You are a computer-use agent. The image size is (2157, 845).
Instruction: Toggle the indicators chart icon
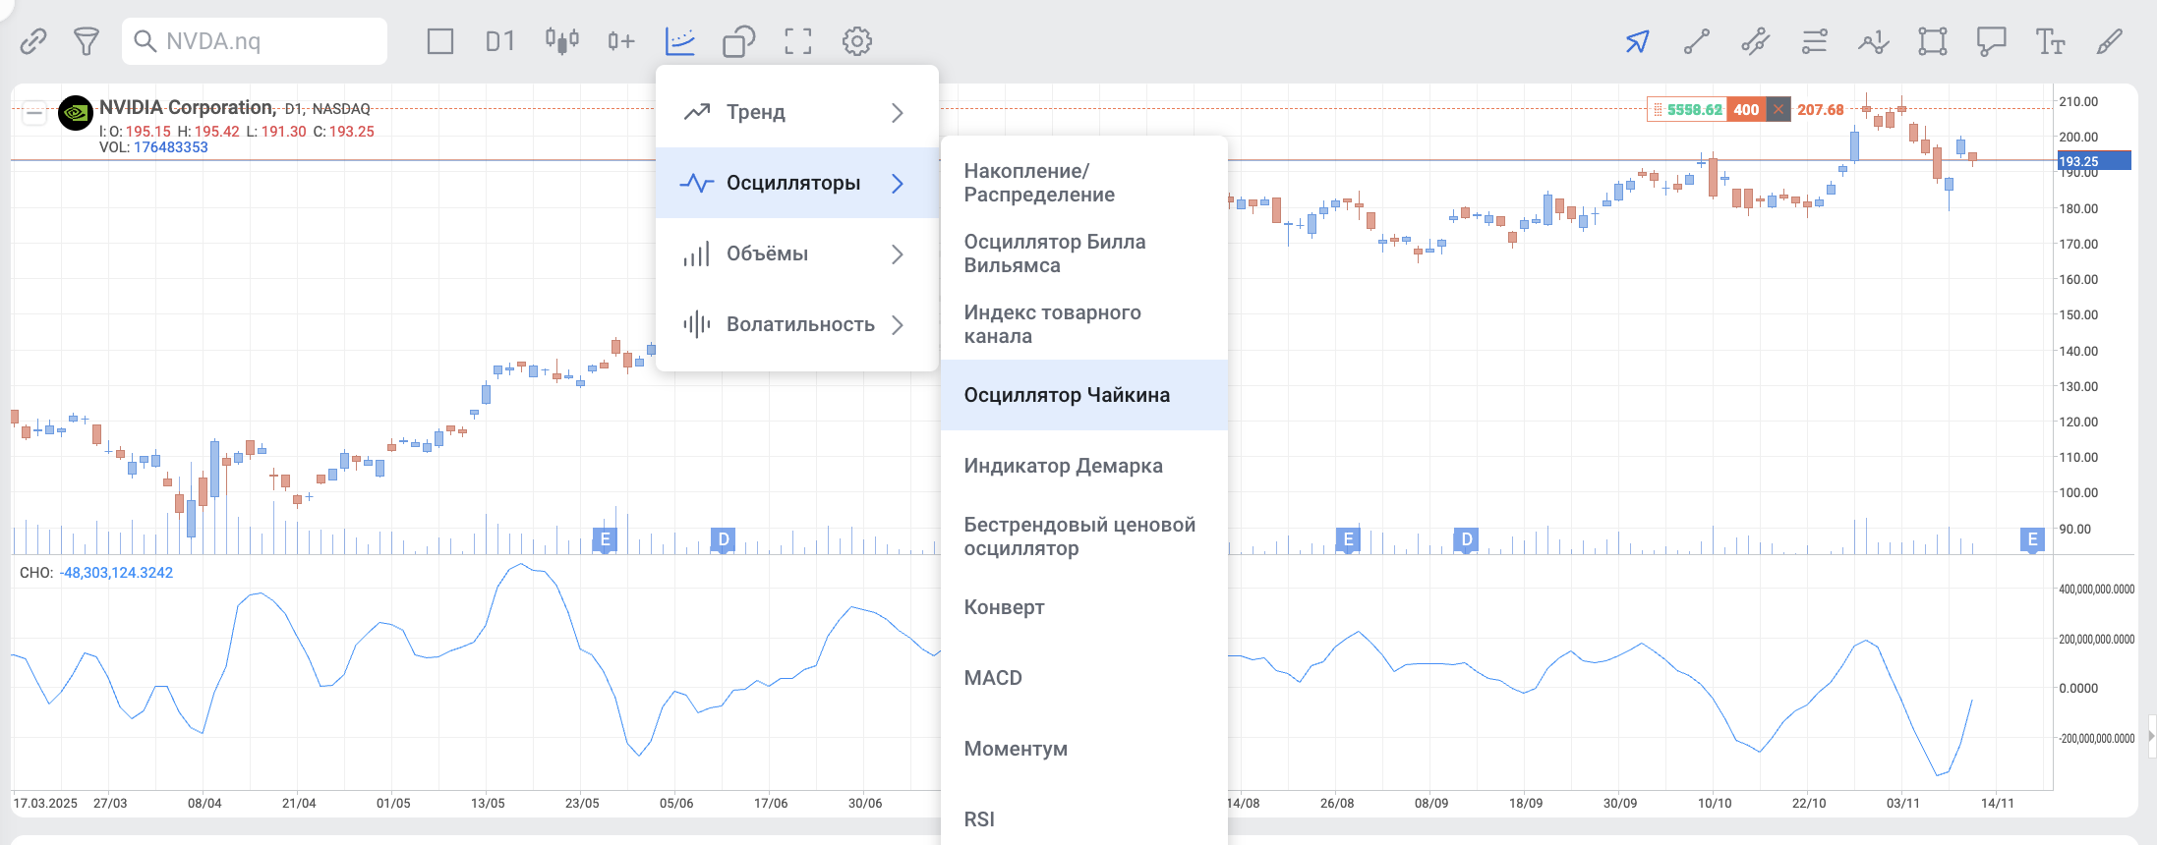point(680,41)
